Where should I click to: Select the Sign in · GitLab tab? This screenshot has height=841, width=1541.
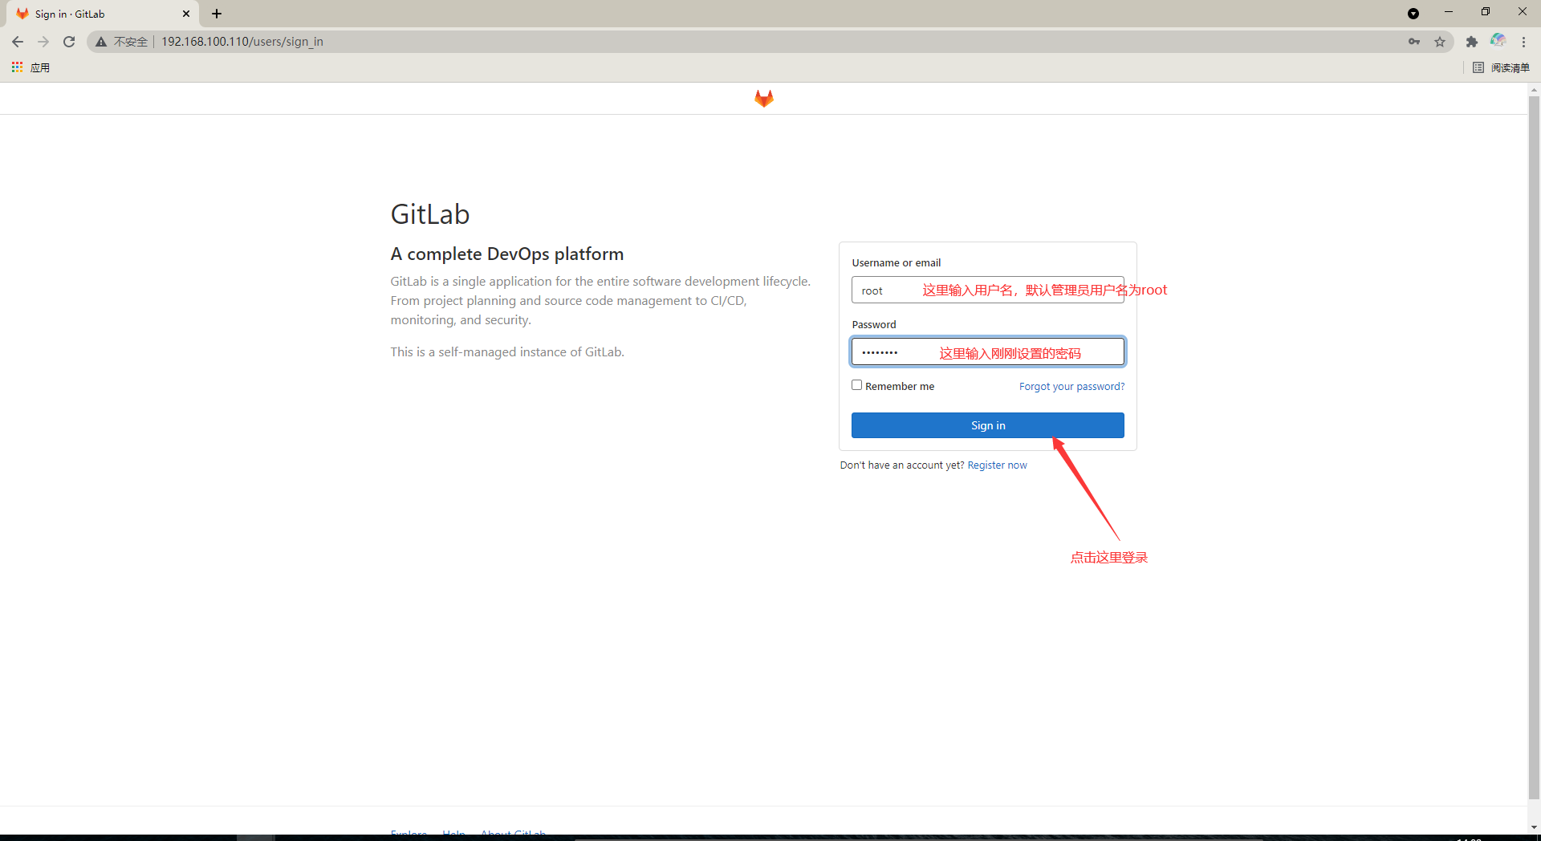103,14
